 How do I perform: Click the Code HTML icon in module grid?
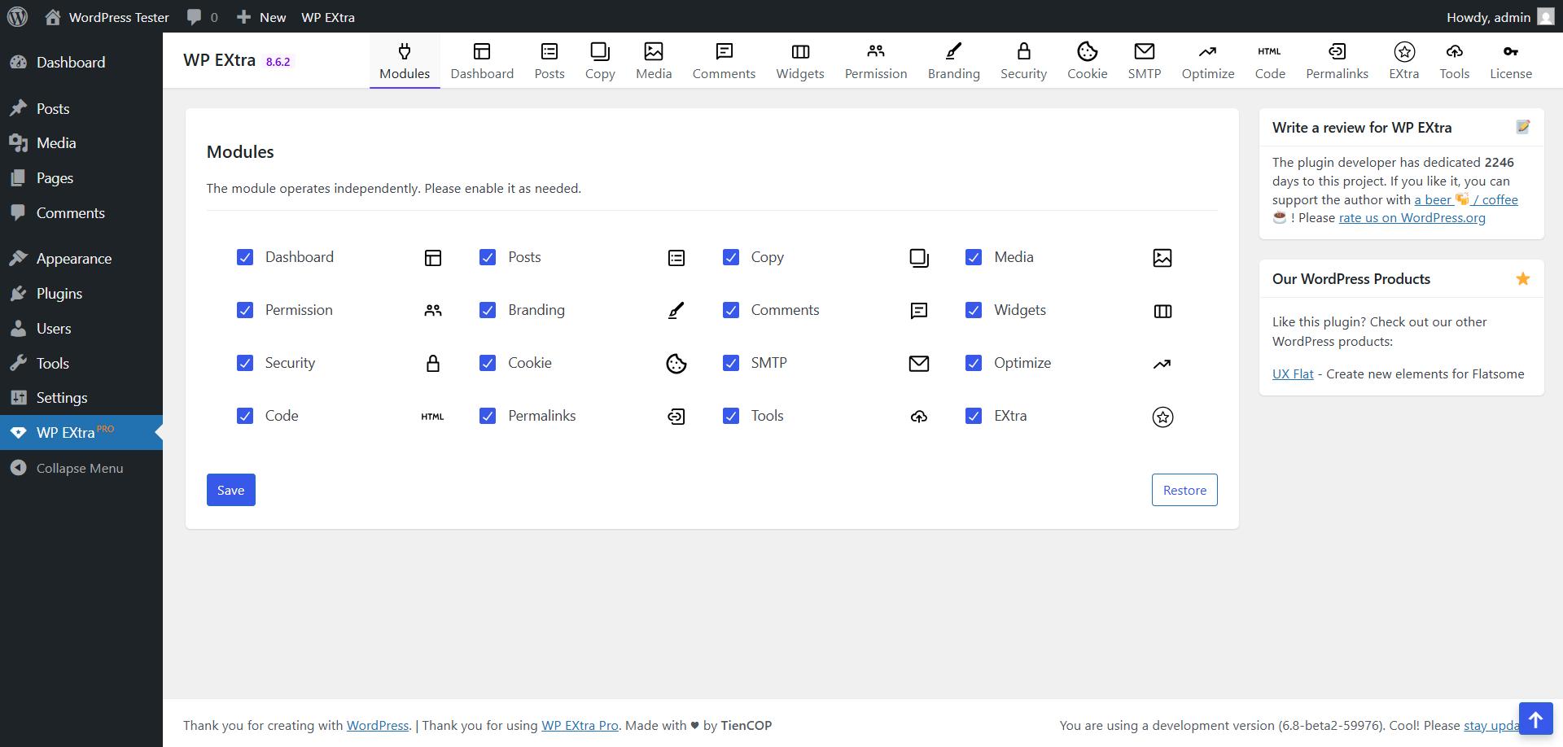432,417
